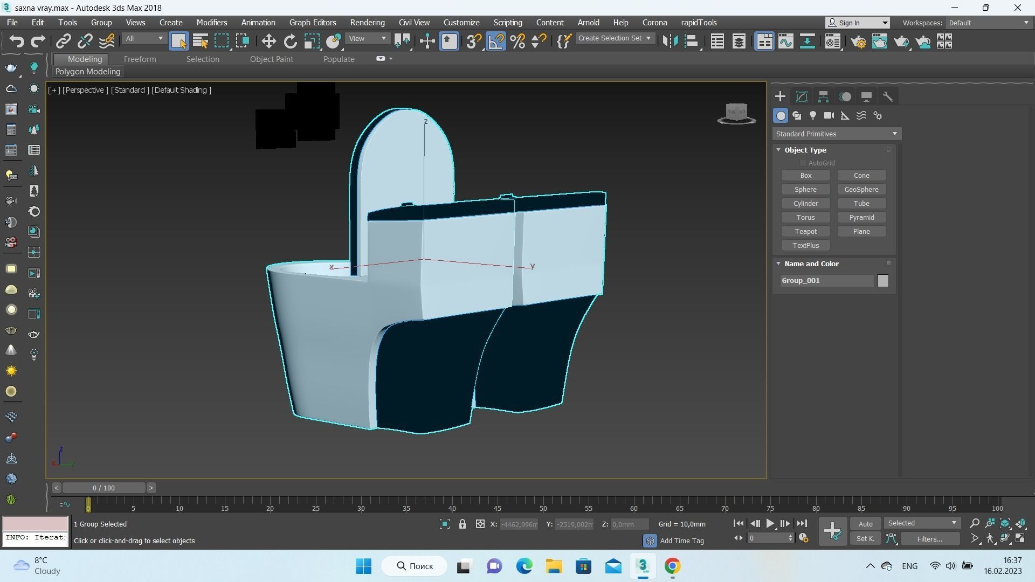The image size is (1035, 582).
Task: Click the Cylinder button
Action: [805, 204]
